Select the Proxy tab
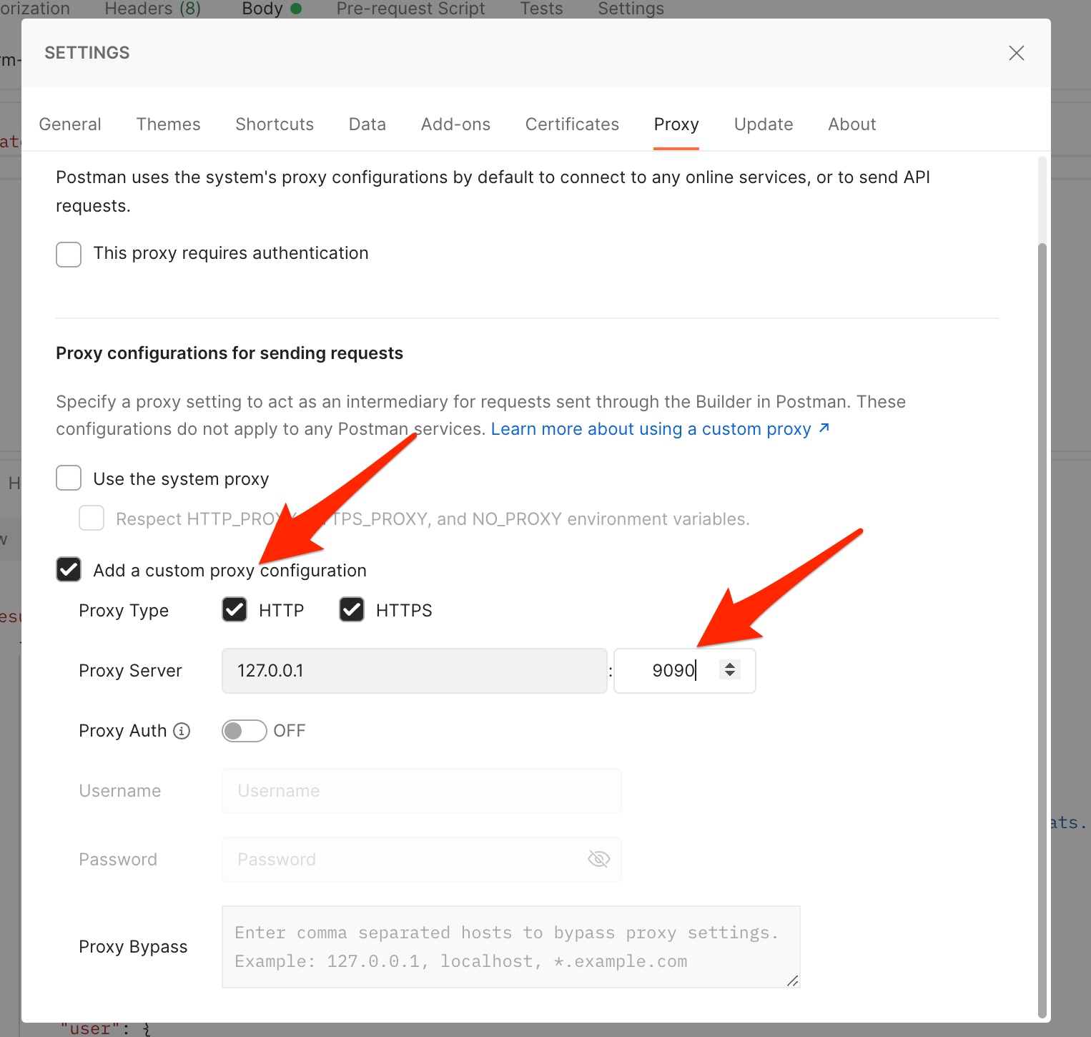 [x=676, y=124]
